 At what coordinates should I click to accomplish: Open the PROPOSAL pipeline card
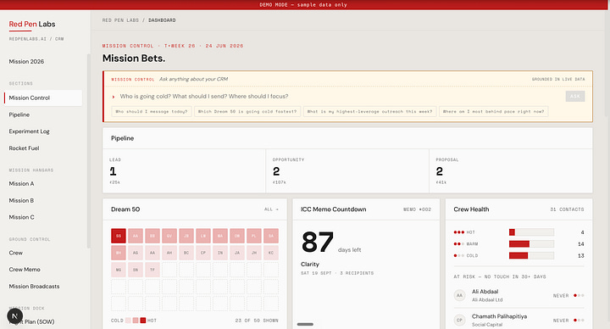click(511, 171)
